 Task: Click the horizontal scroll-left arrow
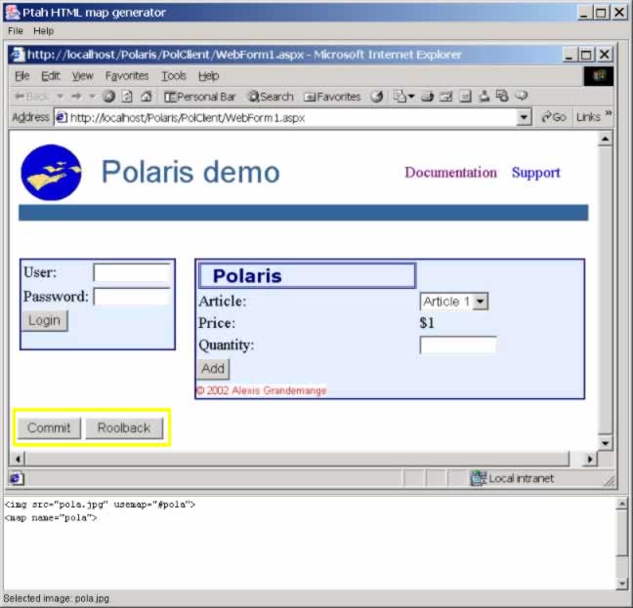click(x=18, y=459)
